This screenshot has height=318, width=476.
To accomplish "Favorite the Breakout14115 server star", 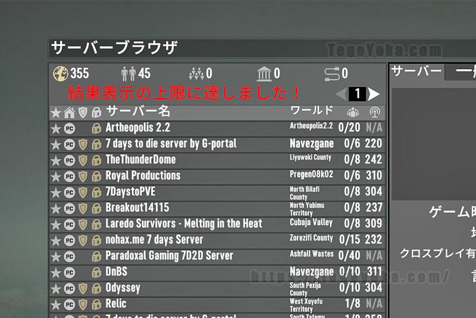I will (56, 209).
